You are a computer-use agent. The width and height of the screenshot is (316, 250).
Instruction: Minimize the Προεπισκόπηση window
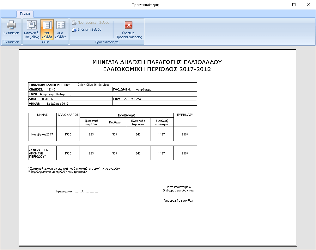point(279,5)
